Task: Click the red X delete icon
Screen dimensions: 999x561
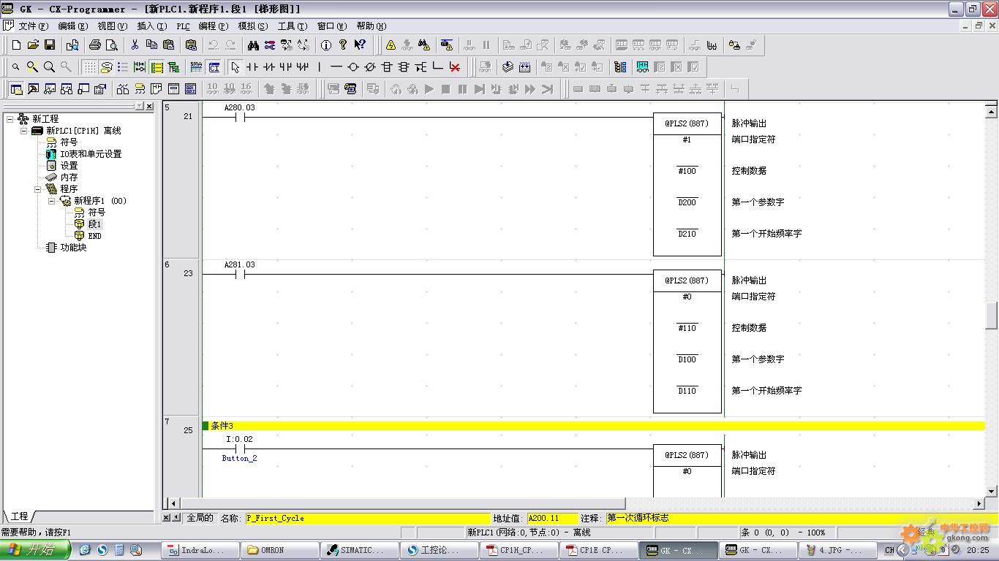Action: click(454, 67)
